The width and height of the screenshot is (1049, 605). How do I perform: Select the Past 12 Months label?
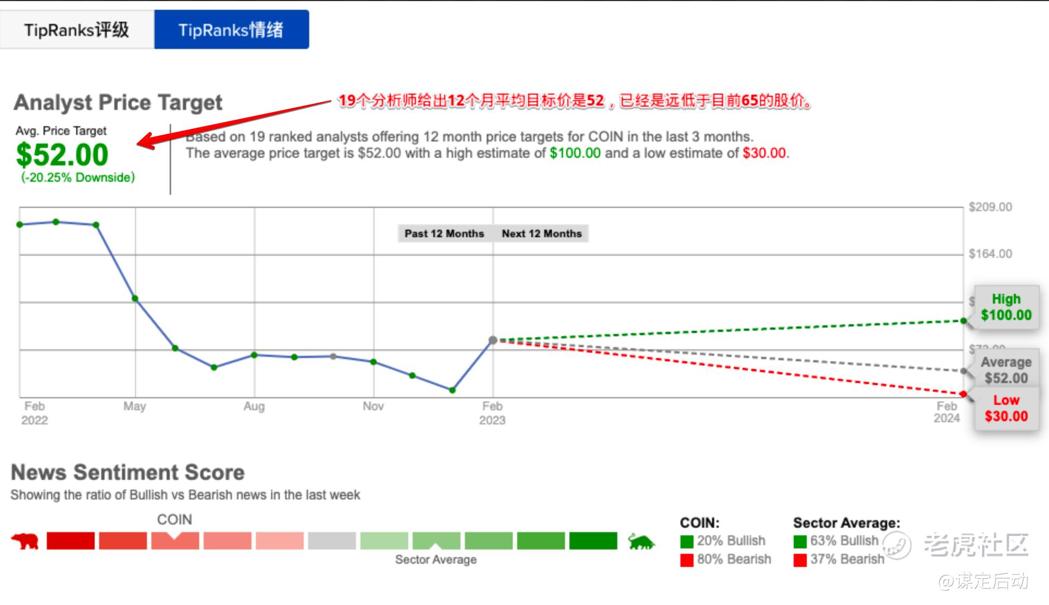(x=444, y=233)
